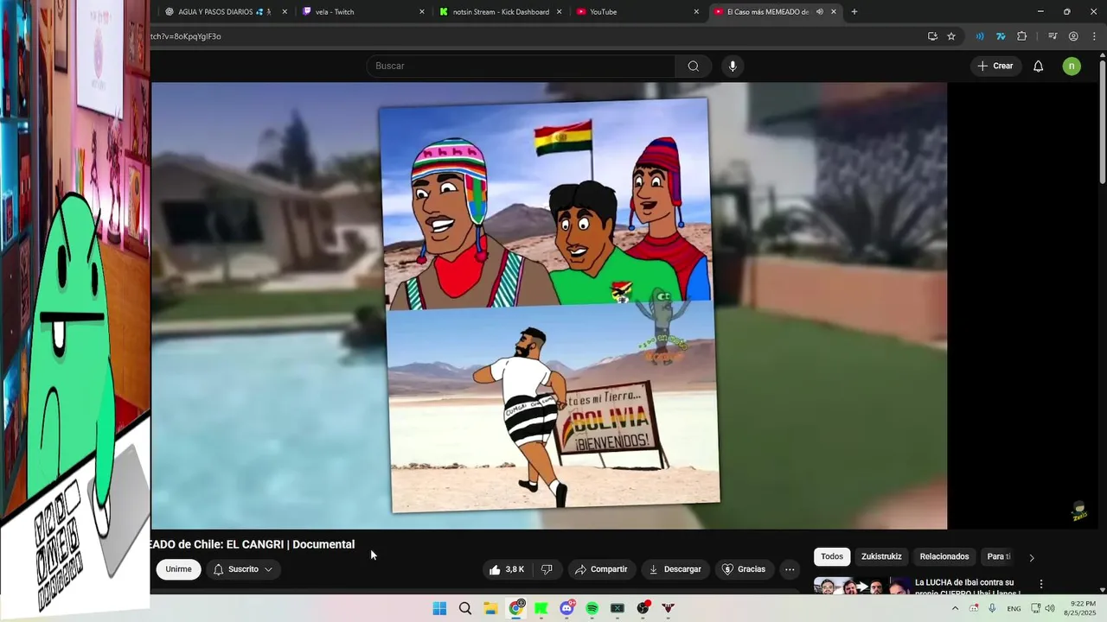This screenshot has height=622, width=1107.
Task: Open the blue sound-wave extension icon
Action: coord(980,36)
